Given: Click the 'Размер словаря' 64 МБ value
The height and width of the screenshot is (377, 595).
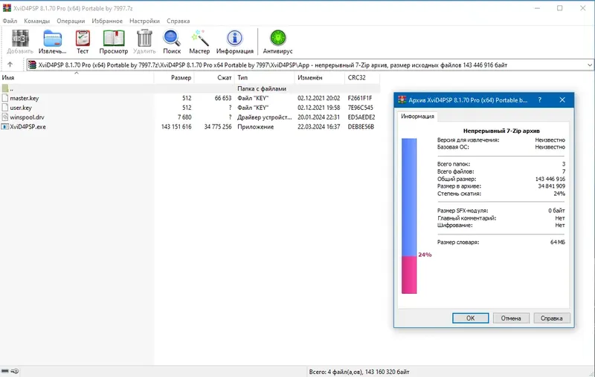Looking at the screenshot, I should pos(557,242).
